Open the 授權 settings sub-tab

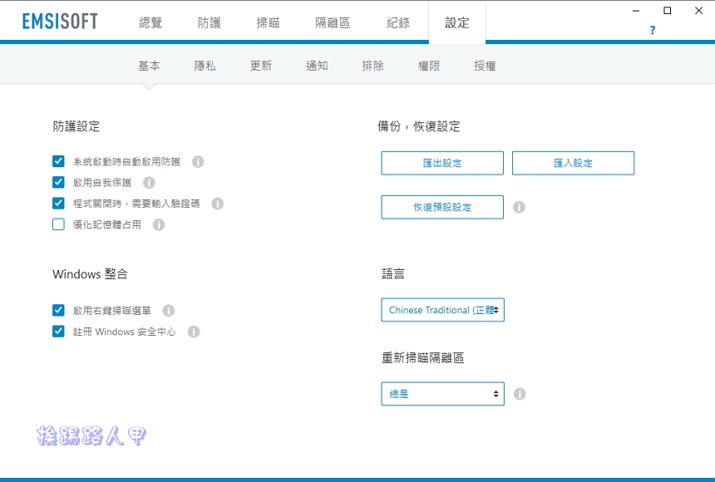pos(485,66)
